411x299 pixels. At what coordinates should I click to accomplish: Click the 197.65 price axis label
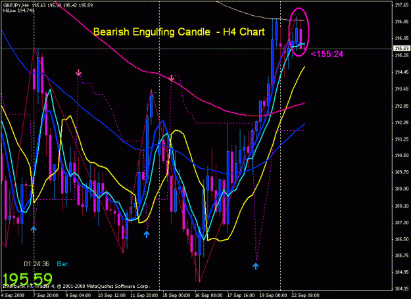point(402,5)
